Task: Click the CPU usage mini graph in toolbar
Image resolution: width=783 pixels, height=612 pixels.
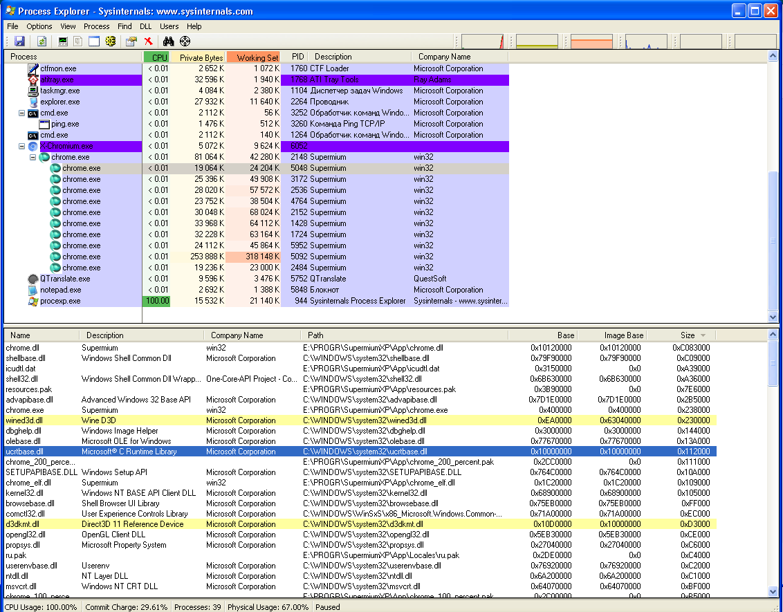Action: (482, 41)
